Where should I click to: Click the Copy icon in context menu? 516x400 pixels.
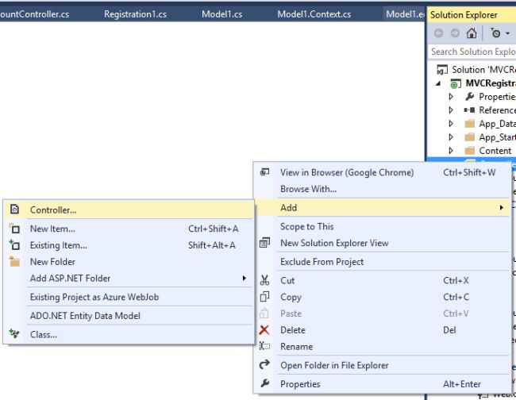(x=265, y=297)
